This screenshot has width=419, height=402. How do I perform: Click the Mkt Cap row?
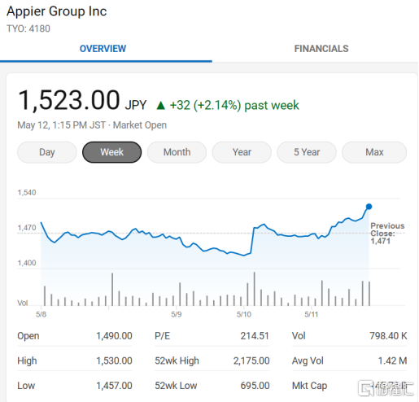[349, 386]
